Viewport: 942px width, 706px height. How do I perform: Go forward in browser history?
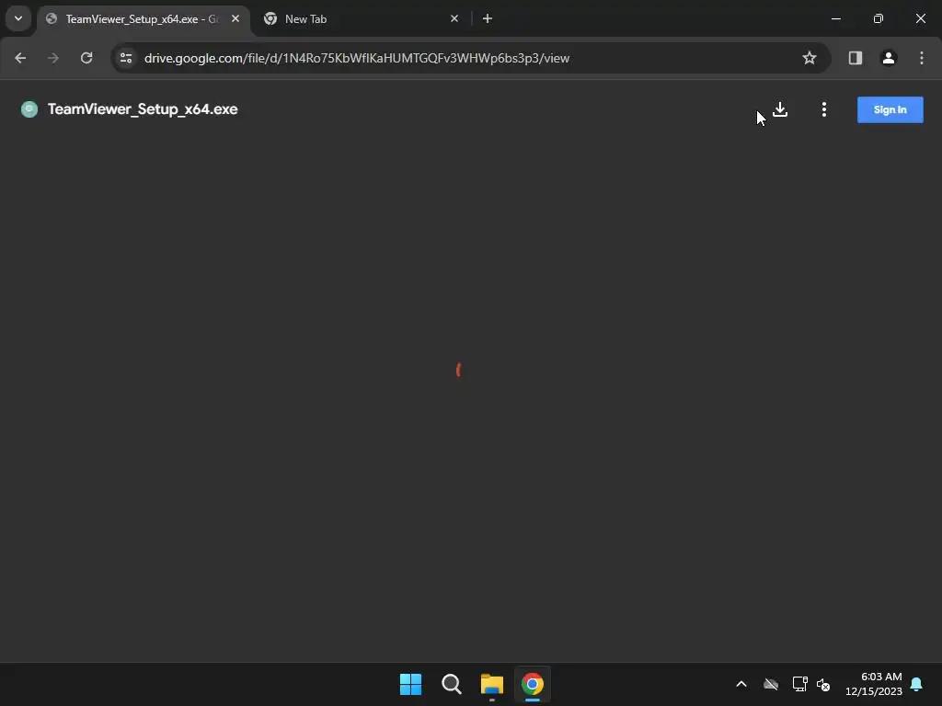pyautogui.click(x=52, y=58)
